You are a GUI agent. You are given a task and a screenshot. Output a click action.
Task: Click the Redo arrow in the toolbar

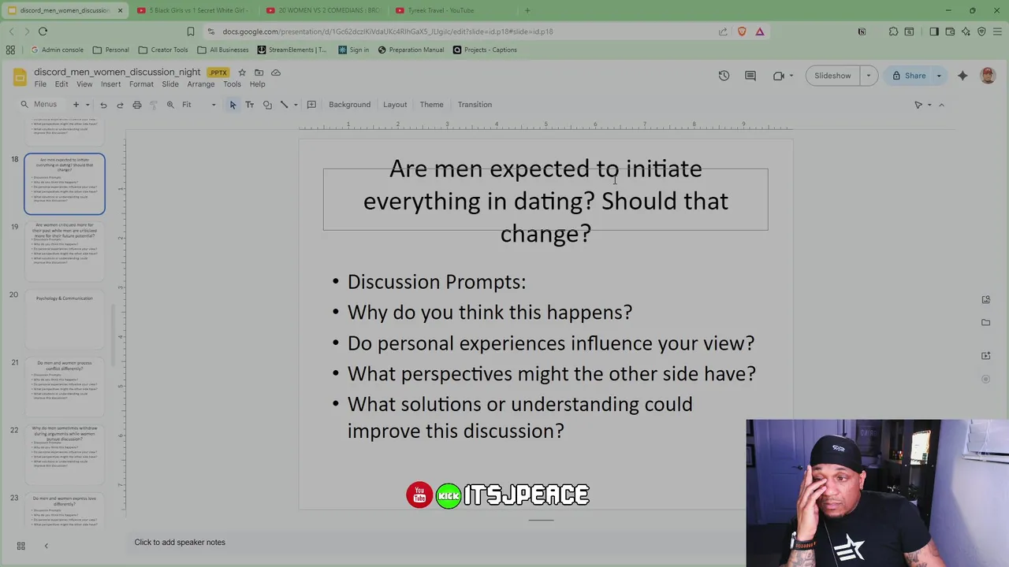point(120,105)
